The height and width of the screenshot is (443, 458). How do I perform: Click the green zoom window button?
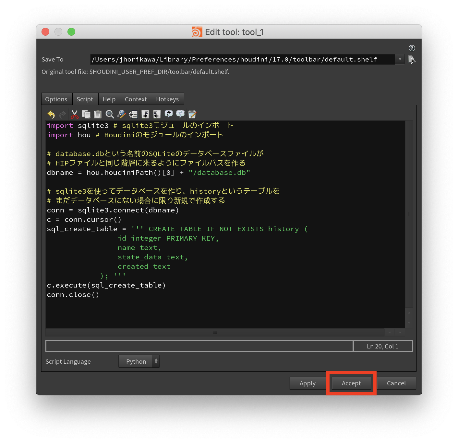71,32
